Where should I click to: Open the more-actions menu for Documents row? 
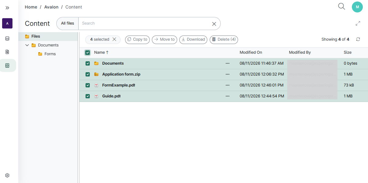point(227,63)
